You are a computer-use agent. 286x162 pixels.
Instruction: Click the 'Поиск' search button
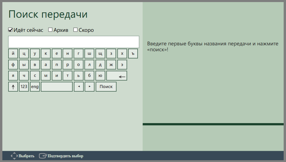(106, 87)
